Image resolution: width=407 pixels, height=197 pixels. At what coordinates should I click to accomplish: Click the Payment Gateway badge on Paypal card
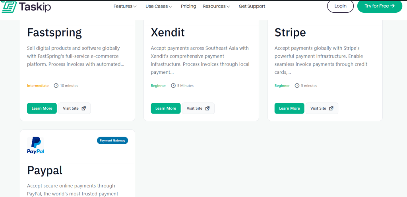tap(112, 140)
